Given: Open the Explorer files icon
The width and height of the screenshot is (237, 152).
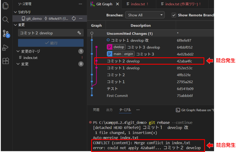Looking at the screenshot, I should click(x=5, y=6).
